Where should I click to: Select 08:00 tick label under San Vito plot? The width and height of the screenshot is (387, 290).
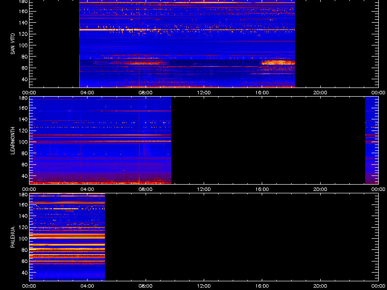coord(146,93)
